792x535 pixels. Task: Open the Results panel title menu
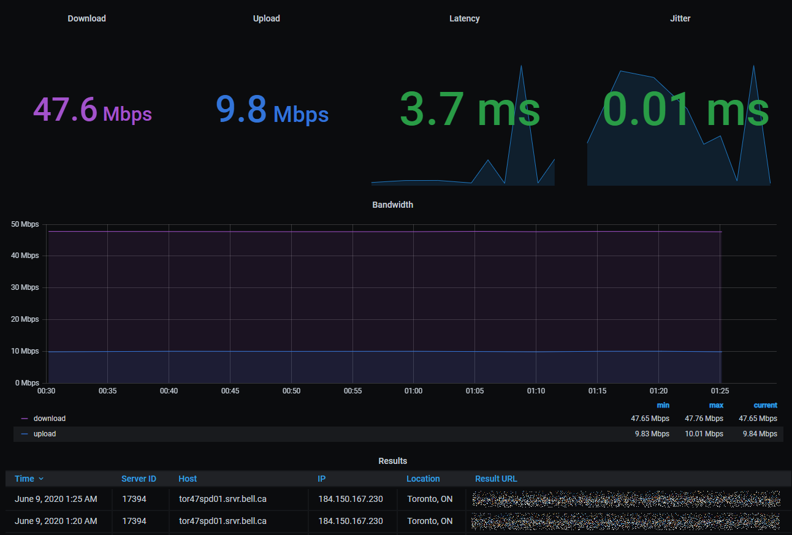pyautogui.click(x=392, y=461)
